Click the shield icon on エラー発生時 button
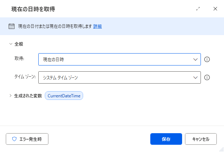The image size is (224, 152). click(14, 139)
